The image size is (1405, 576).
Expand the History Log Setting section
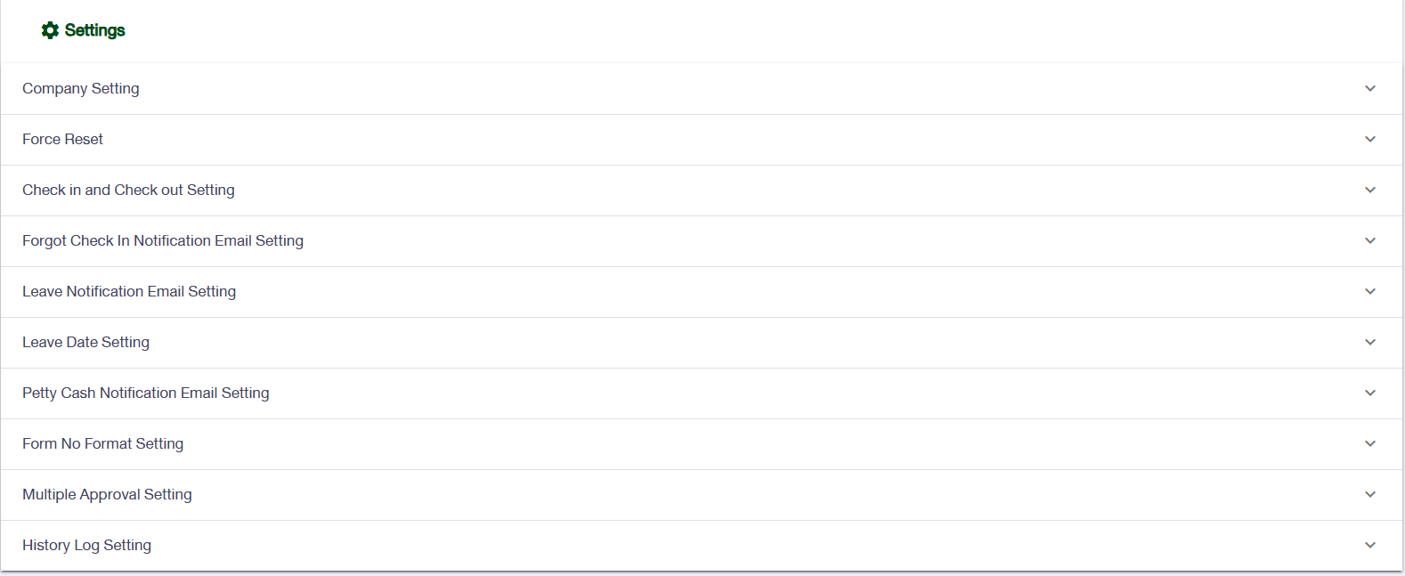[86, 545]
